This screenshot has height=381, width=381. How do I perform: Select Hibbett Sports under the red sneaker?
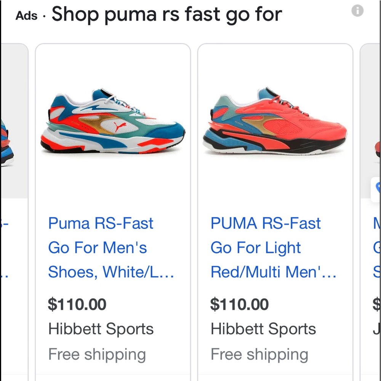coord(263,328)
